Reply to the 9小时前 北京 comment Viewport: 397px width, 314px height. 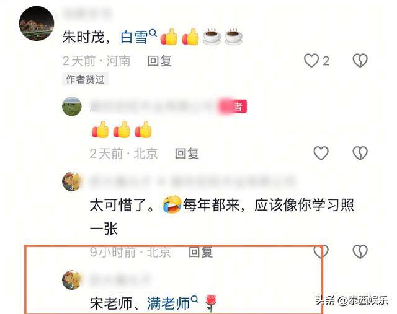pyautogui.click(x=200, y=252)
